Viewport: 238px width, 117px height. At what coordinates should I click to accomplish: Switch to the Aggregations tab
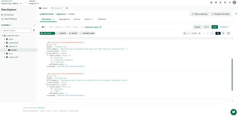pyautogui.click(x=64, y=19)
